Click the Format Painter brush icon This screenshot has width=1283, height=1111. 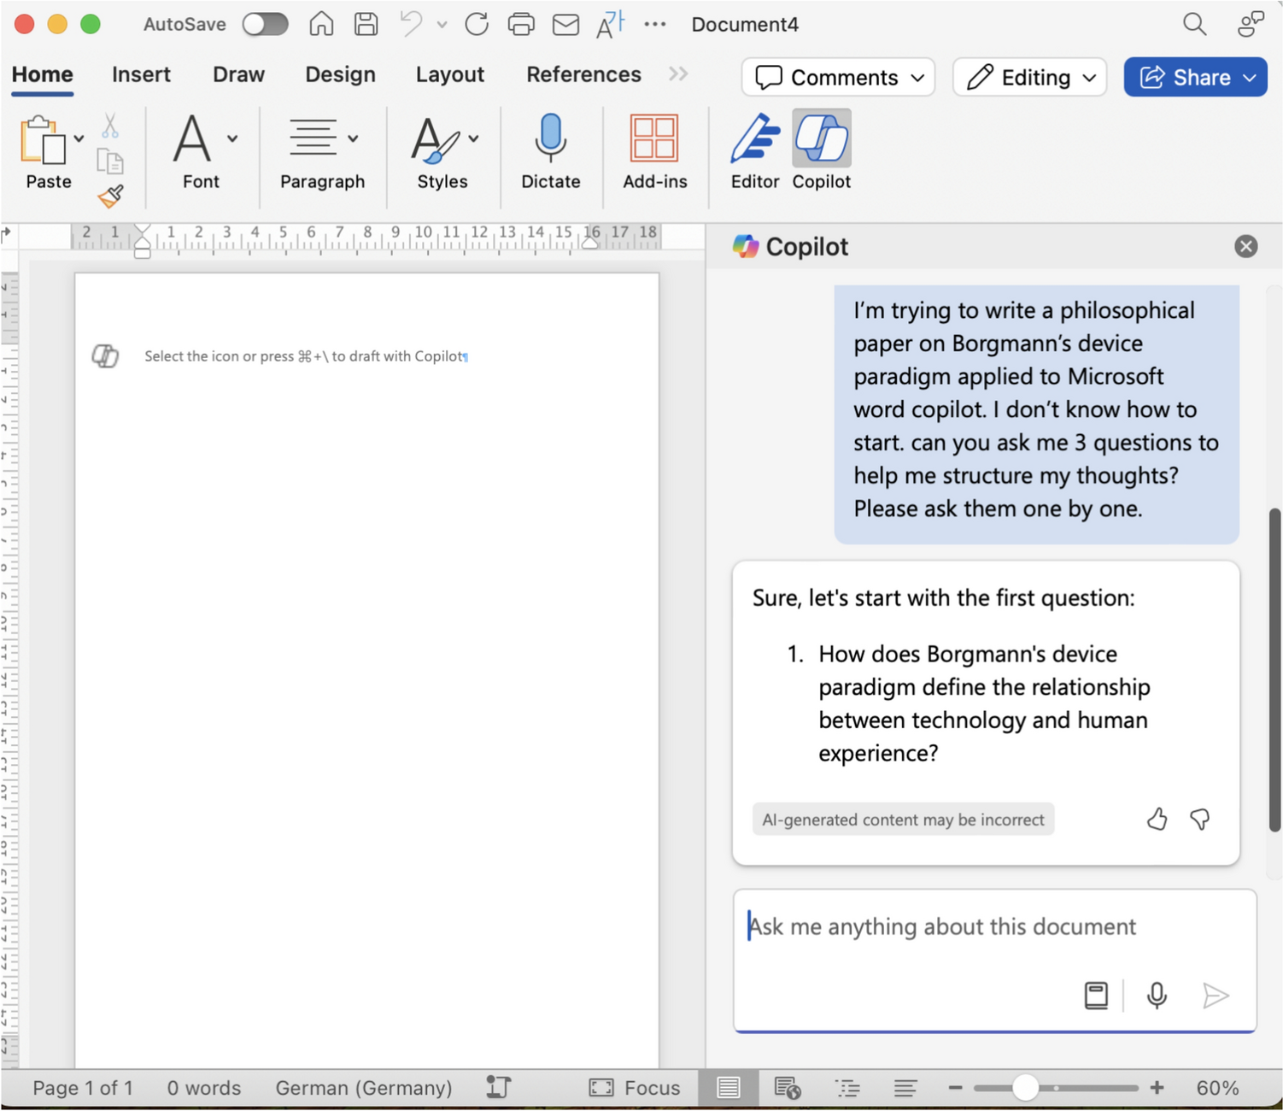point(110,197)
